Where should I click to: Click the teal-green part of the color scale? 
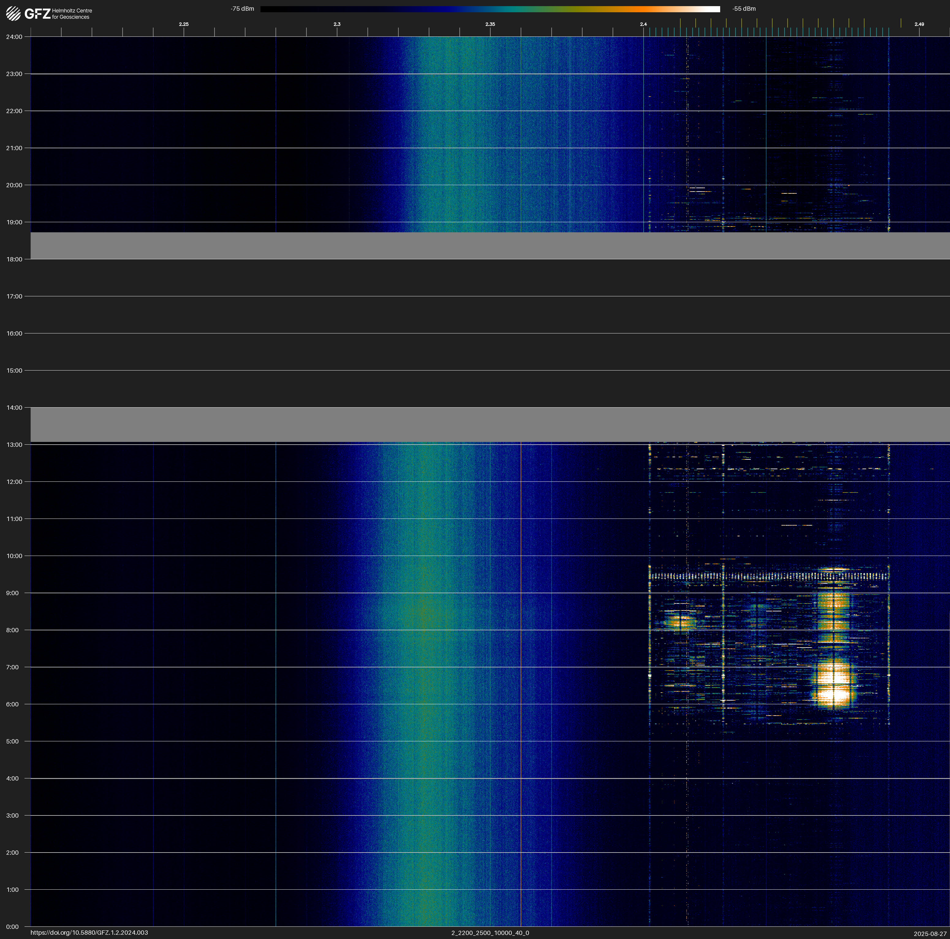coord(516,9)
